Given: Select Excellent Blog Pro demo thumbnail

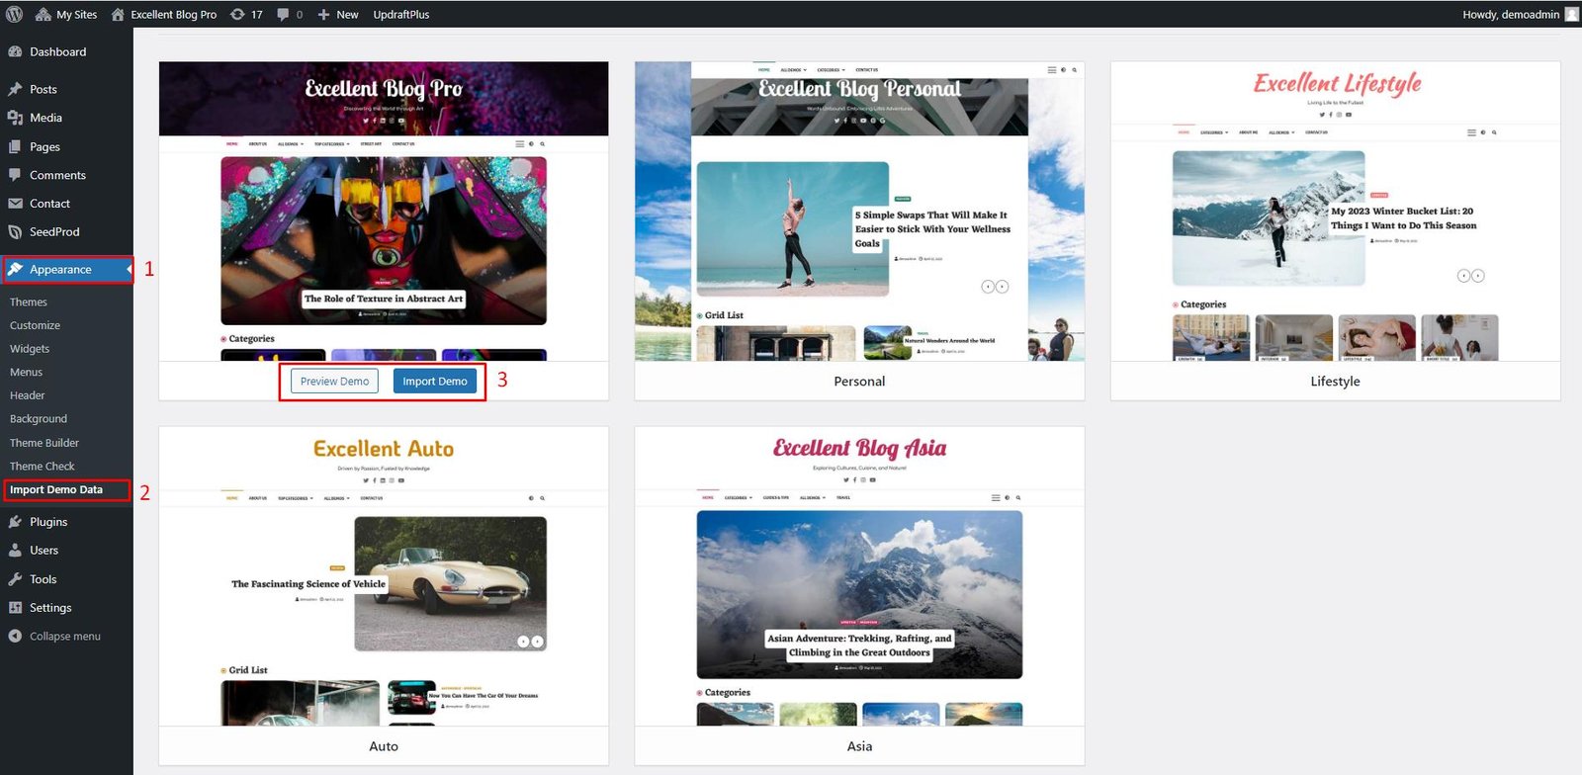Looking at the screenshot, I should coord(384,212).
